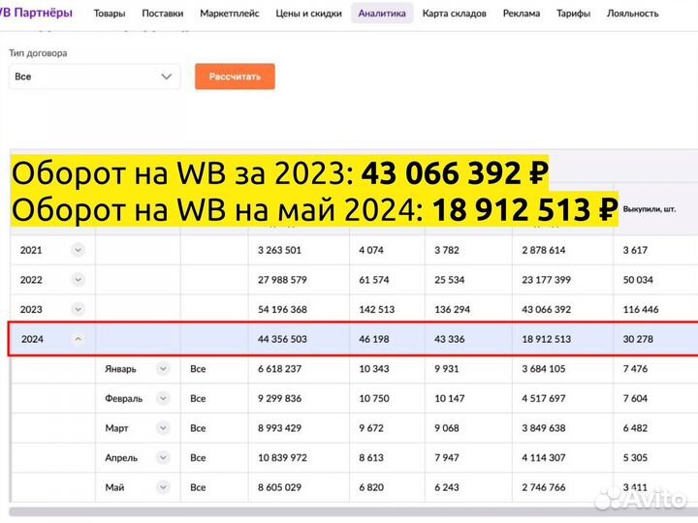Screen dimensions: 698x523
Task: Navigate to Карта складов
Action: (454, 14)
